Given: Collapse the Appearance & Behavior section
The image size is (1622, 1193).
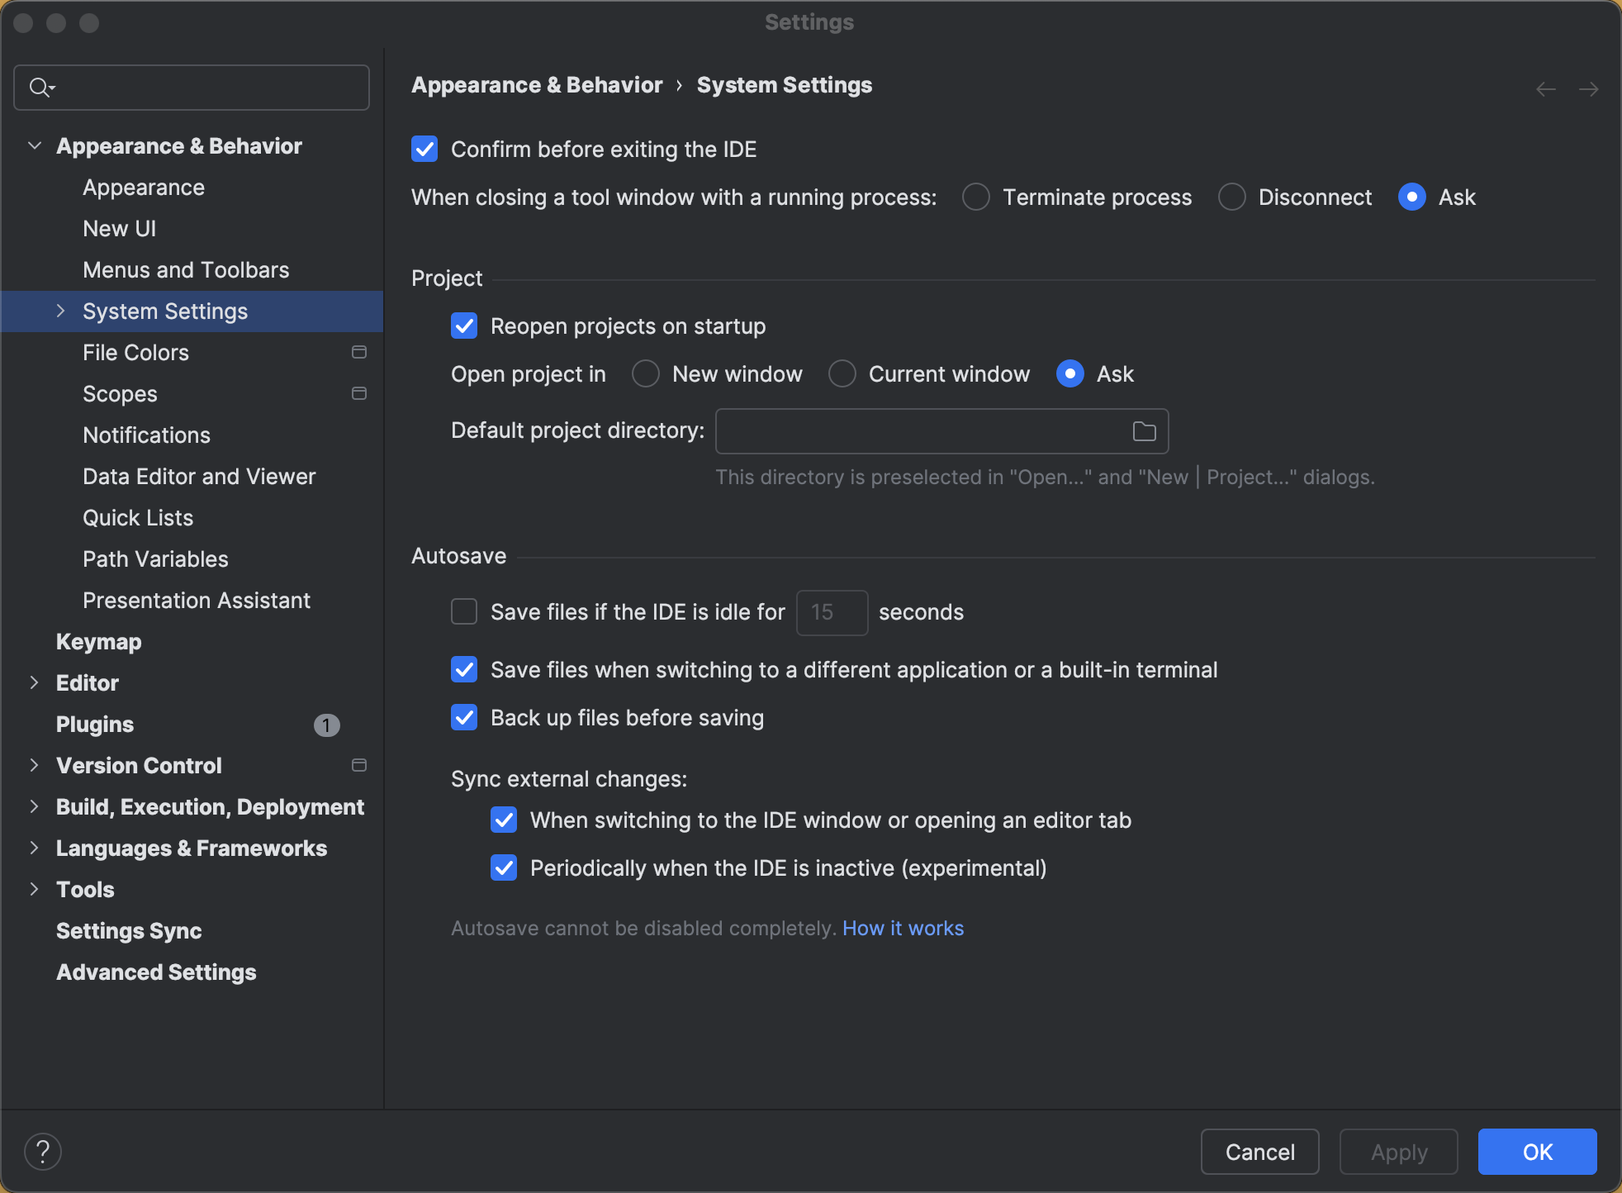Looking at the screenshot, I should 35,145.
